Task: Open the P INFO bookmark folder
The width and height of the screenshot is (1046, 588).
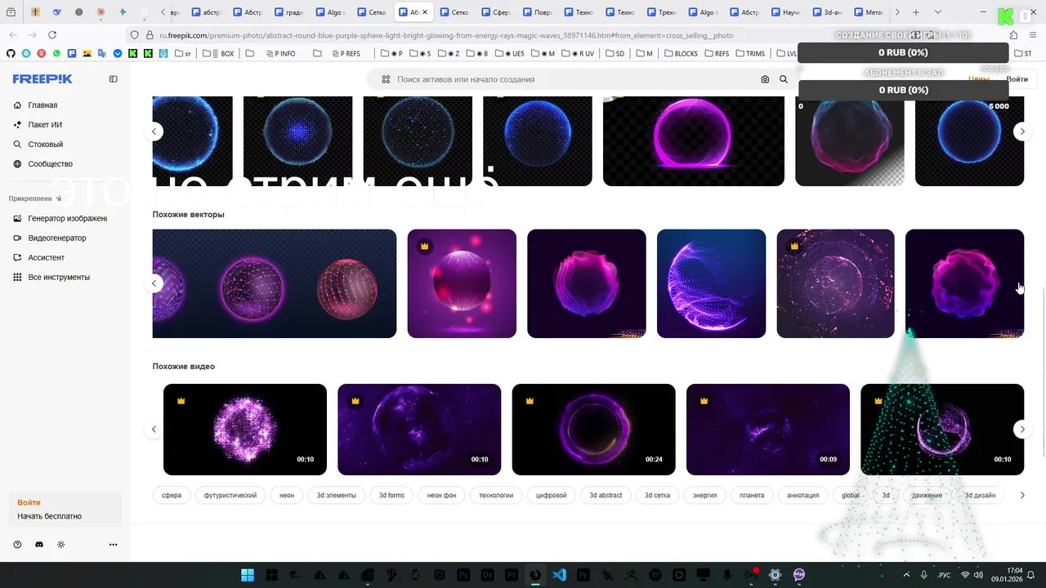Action: [279, 53]
